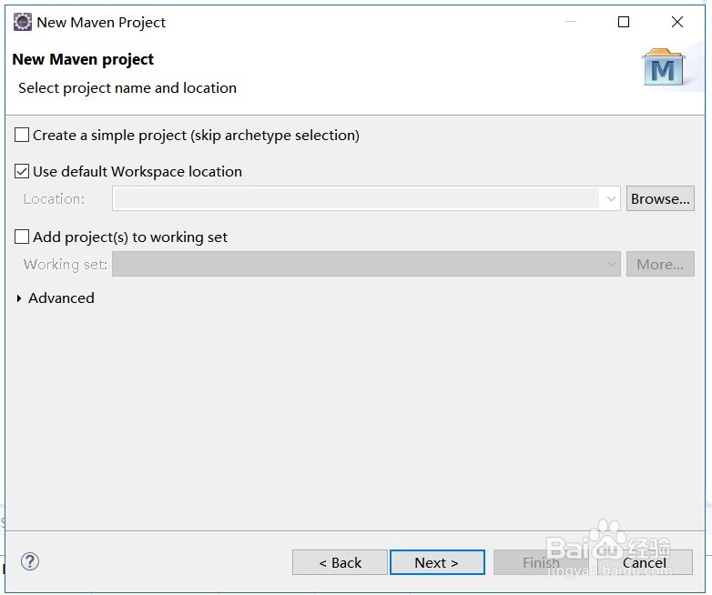Click the Maven M banner icon
The width and height of the screenshot is (712, 595).
[x=663, y=67]
